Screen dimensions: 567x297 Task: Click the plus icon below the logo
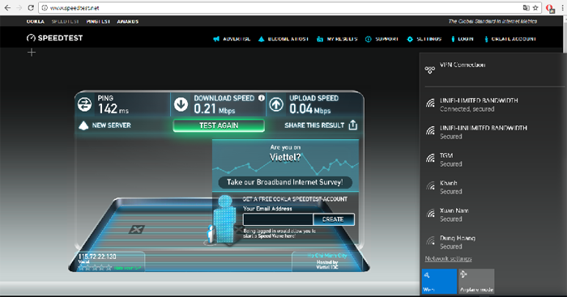point(32,53)
